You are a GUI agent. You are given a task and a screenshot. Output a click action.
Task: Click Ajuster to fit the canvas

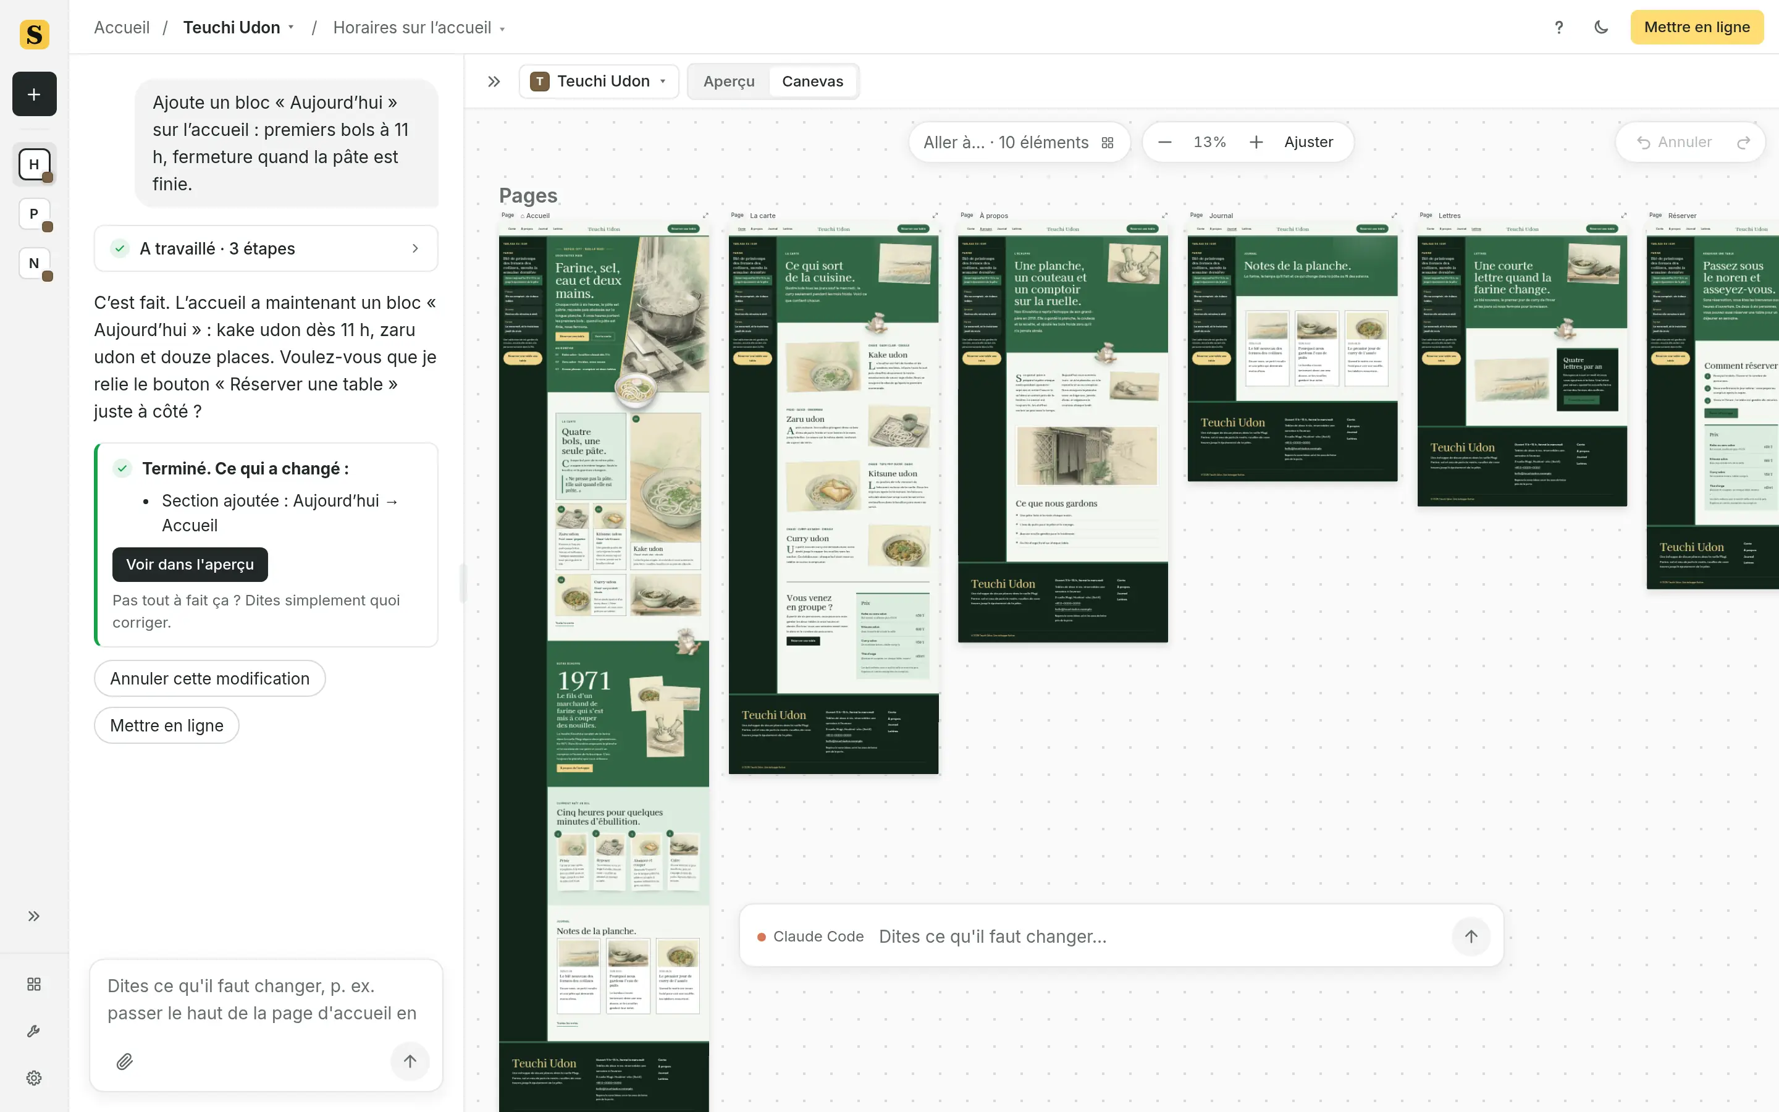point(1308,142)
